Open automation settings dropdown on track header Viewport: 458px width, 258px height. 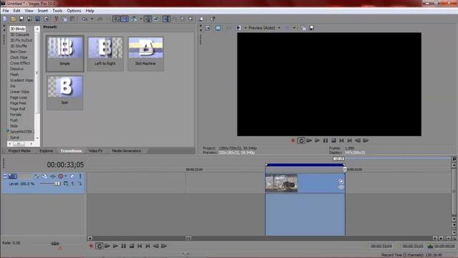coord(66,176)
